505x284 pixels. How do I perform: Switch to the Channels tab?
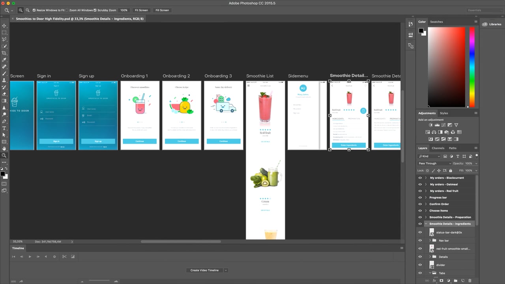point(438,148)
